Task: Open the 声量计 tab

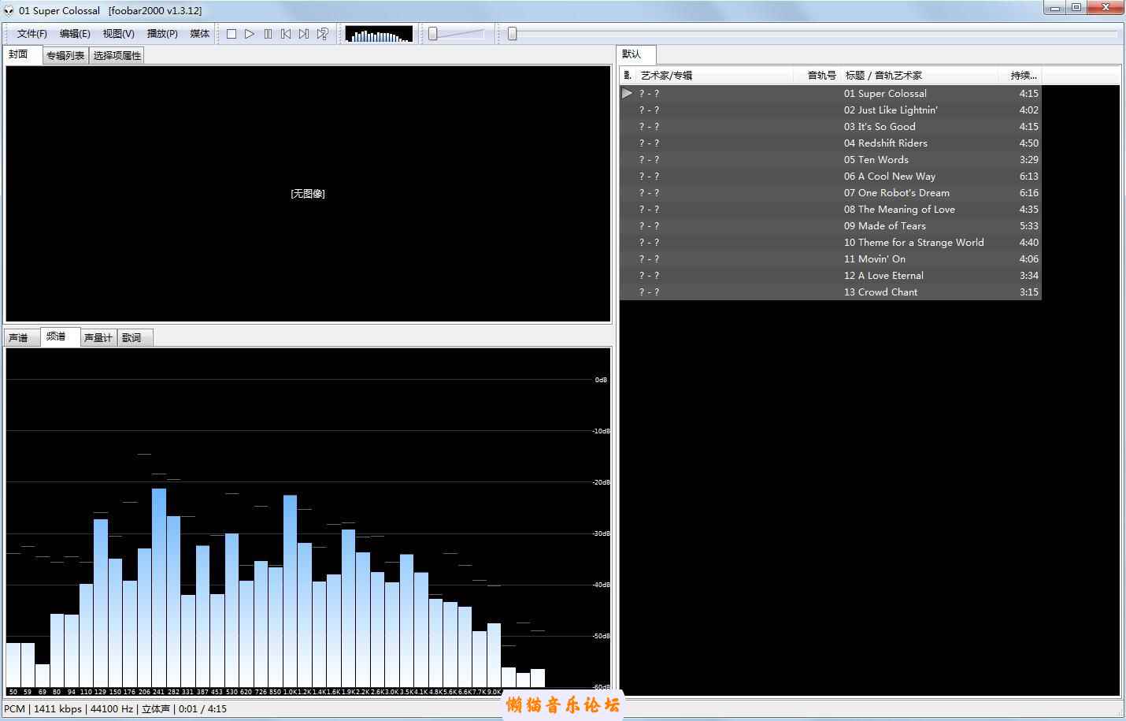Action: [98, 338]
